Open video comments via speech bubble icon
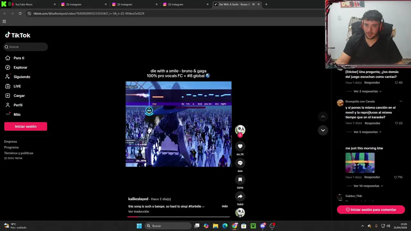 tap(240, 163)
